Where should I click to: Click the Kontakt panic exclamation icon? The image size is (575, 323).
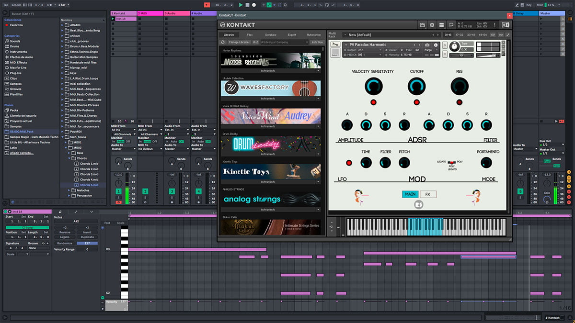pos(494,25)
